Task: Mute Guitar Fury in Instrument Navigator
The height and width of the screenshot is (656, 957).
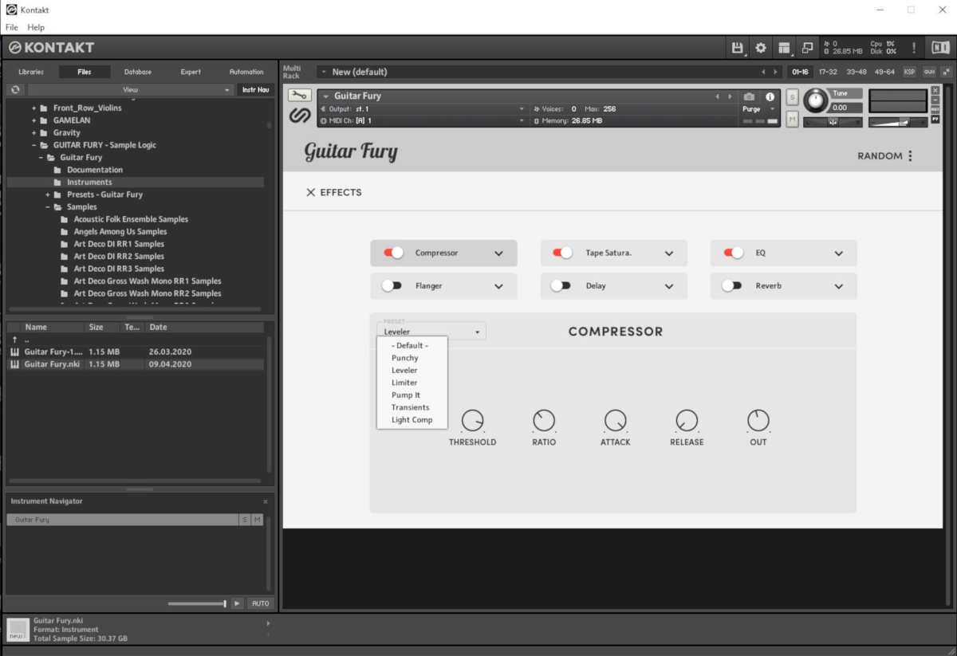Action: (257, 520)
